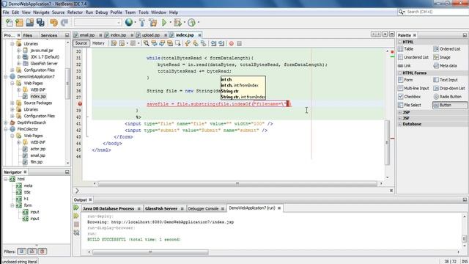Click the Clean and Build icon
469x264 pixels.
point(153,23)
